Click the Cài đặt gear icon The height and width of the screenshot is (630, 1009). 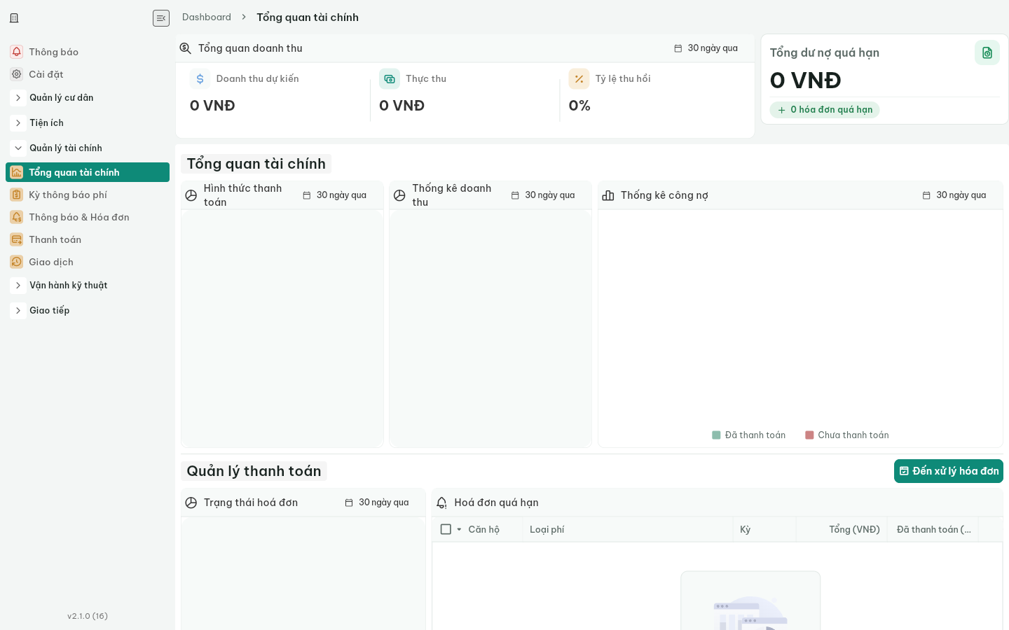pyautogui.click(x=17, y=74)
